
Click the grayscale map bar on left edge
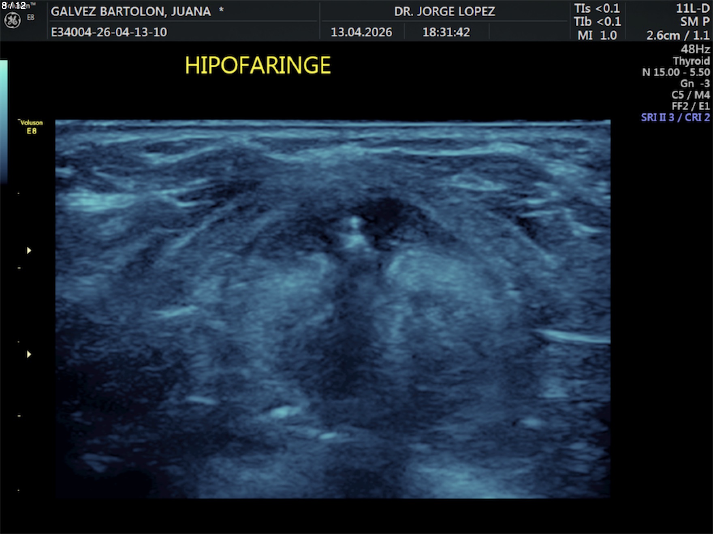4,121
